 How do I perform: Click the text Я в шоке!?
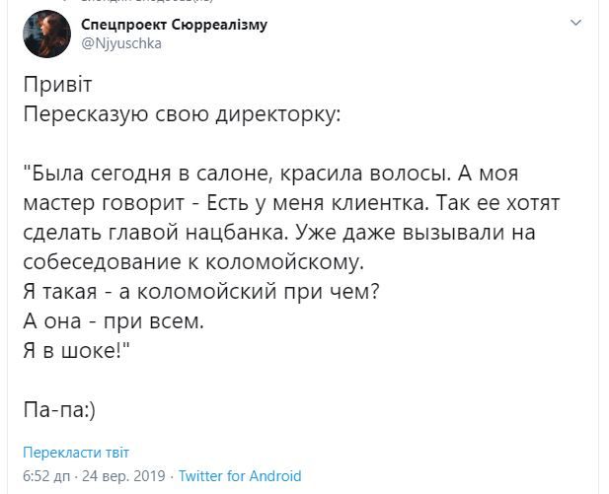click(x=76, y=351)
